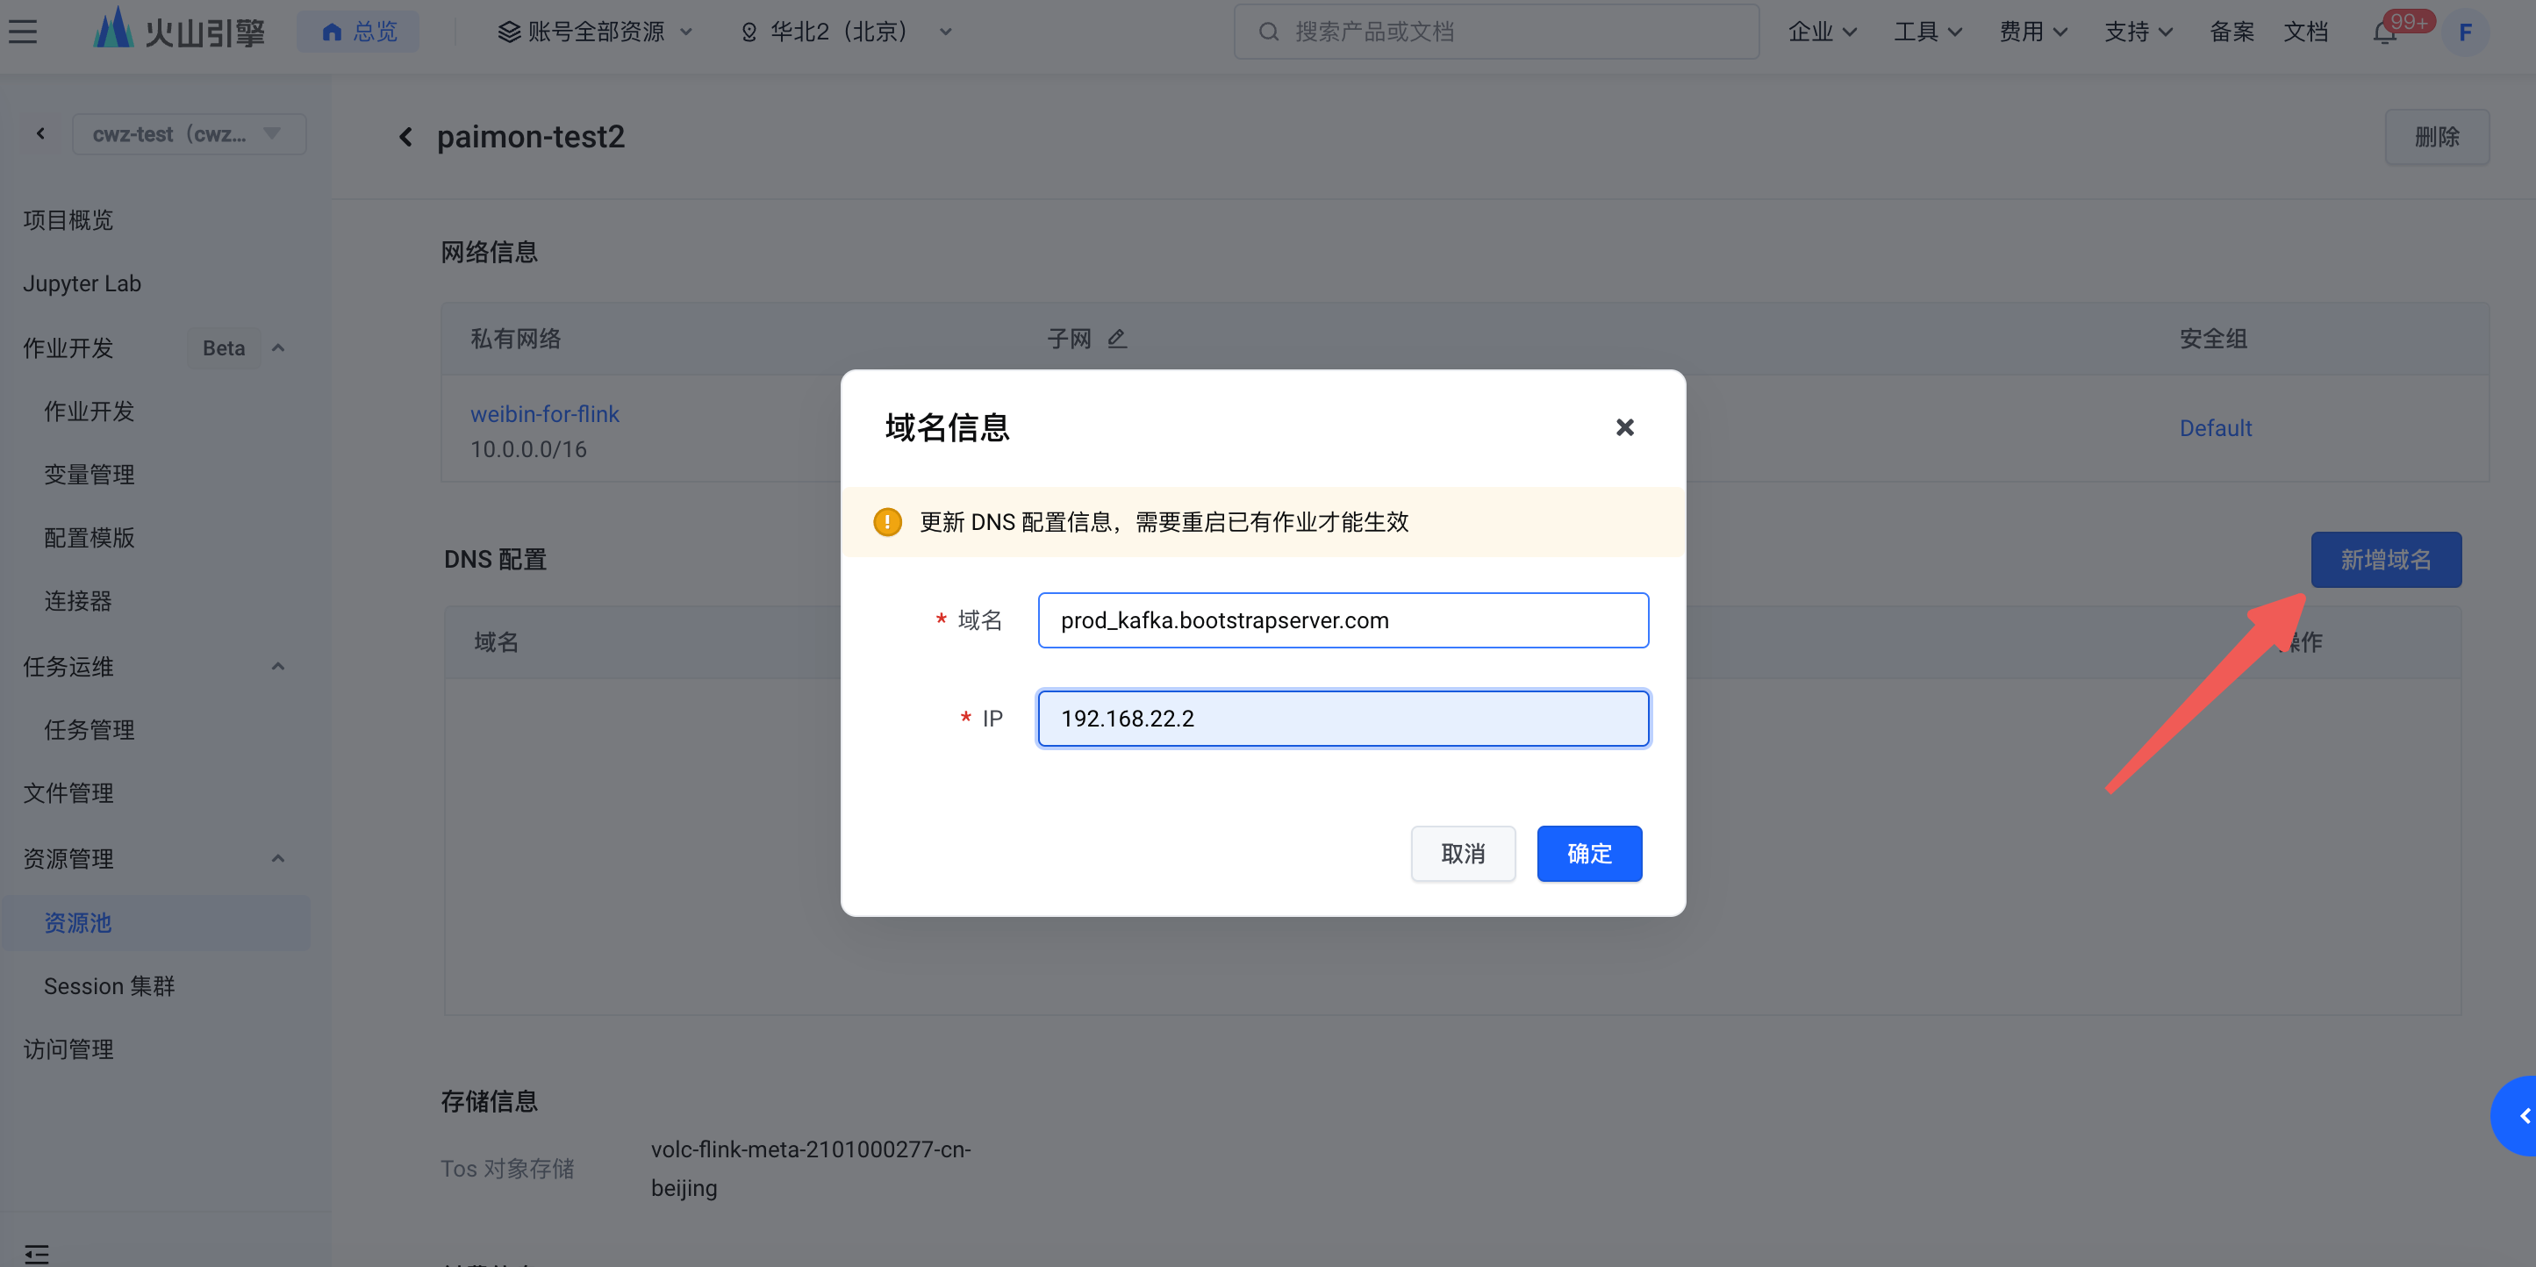This screenshot has width=2536, height=1267.
Task: Open user avatar F menu
Action: (x=2465, y=32)
